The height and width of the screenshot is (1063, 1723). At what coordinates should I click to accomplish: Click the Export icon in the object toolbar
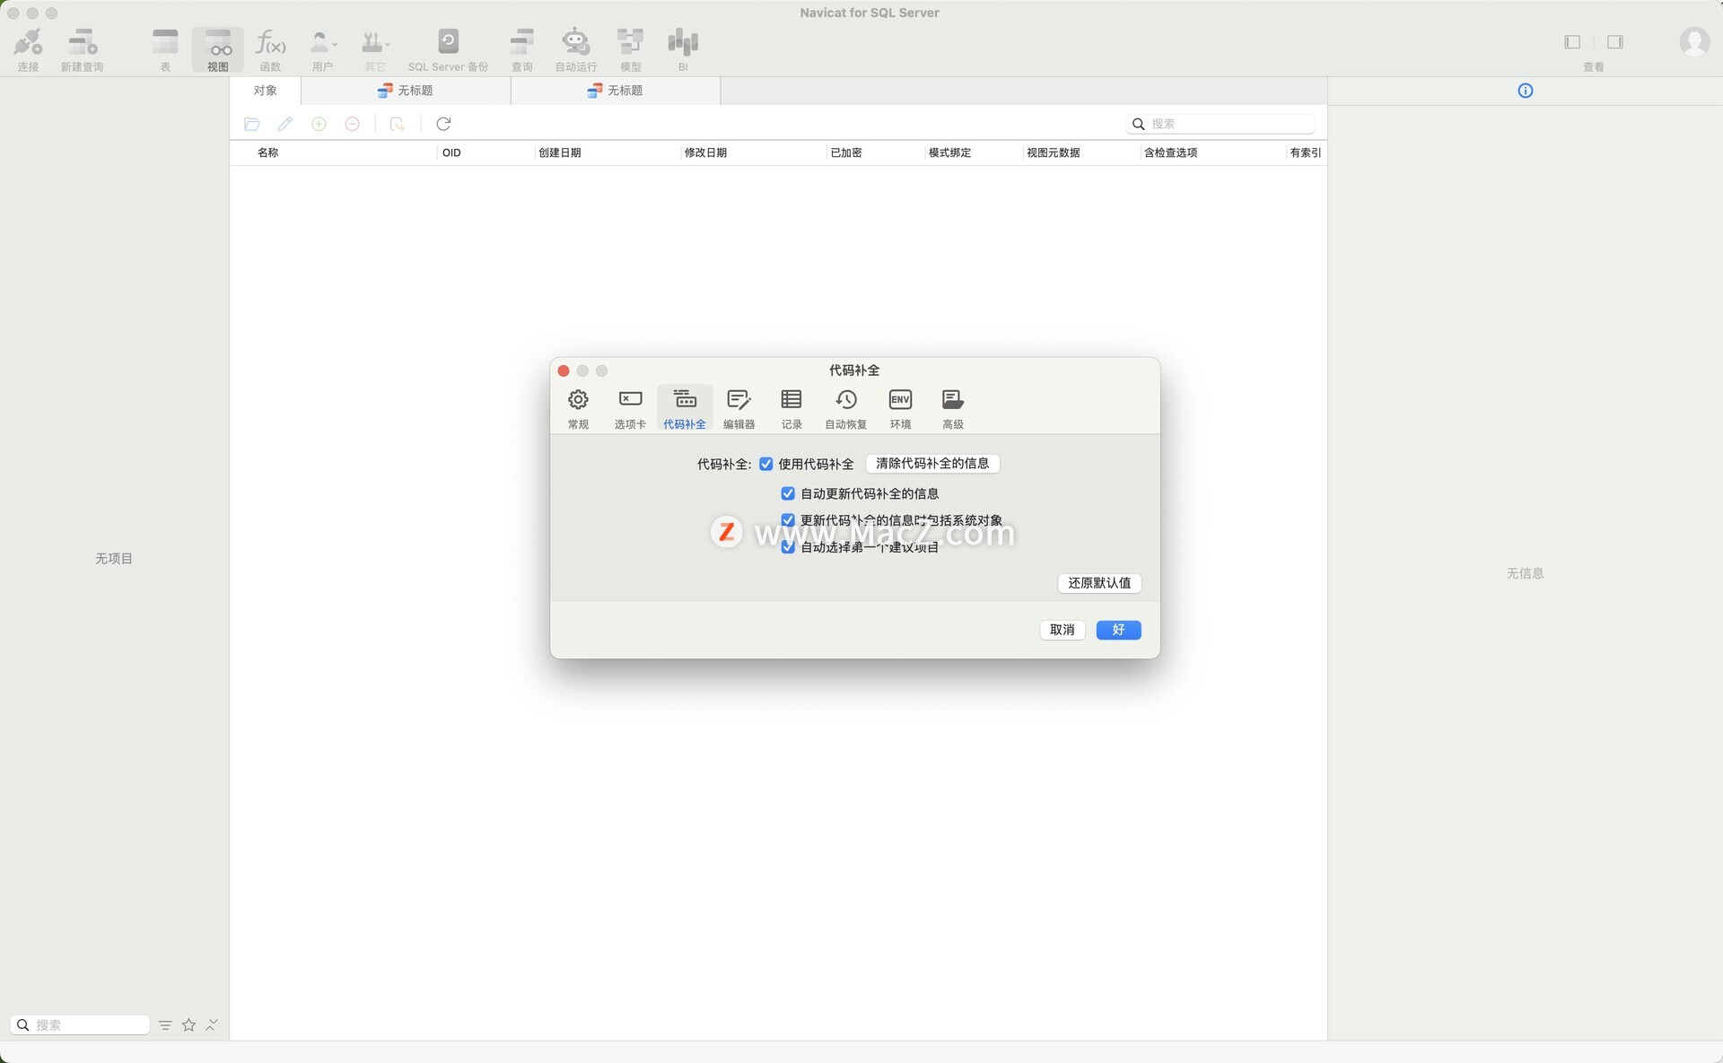click(397, 124)
